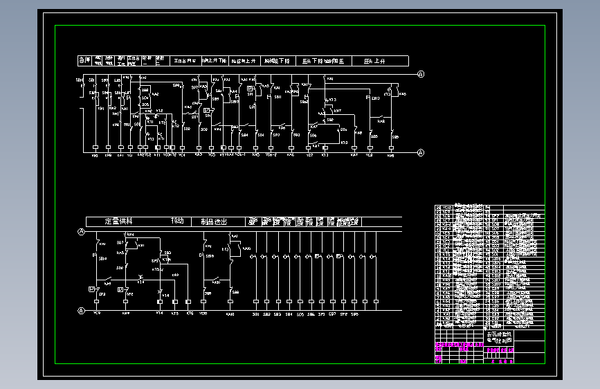Click the KA5 contact label at the upper right
Viewport: 600px width, 389px height.
(403, 94)
